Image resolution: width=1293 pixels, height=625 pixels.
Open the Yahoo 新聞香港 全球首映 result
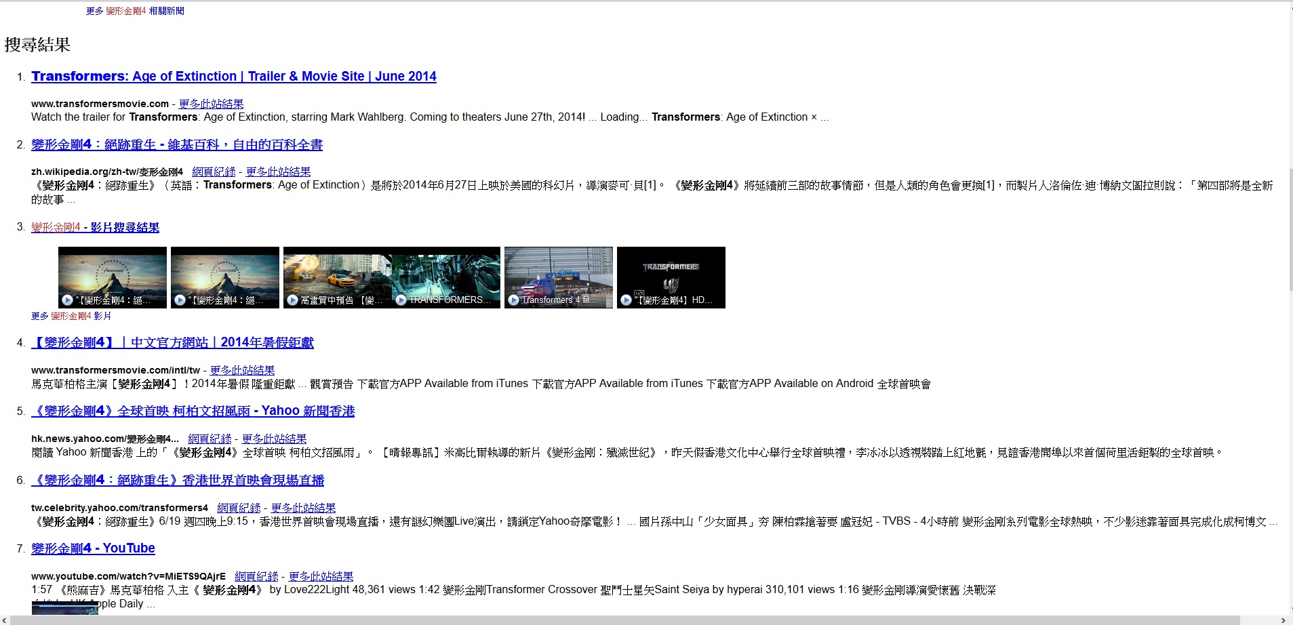point(193,411)
